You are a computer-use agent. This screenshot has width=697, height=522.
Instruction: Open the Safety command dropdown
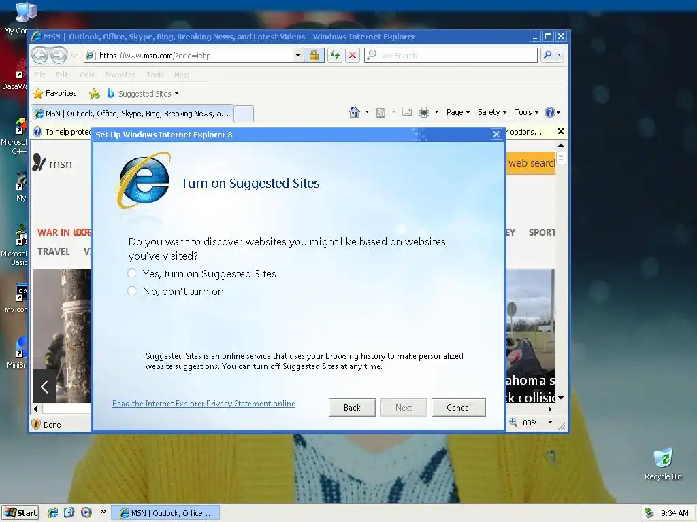tap(492, 112)
